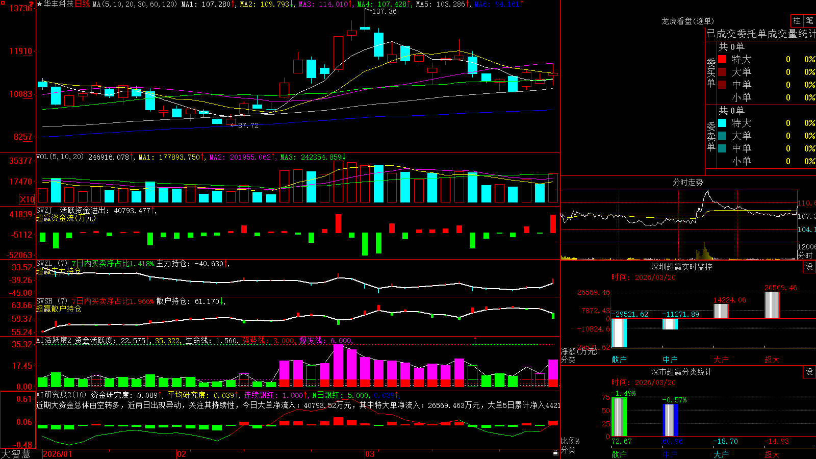Click the 72.67 散户 ratio value
Image resolution: width=816 pixels, height=459 pixels.
click(x=621, y=441)
